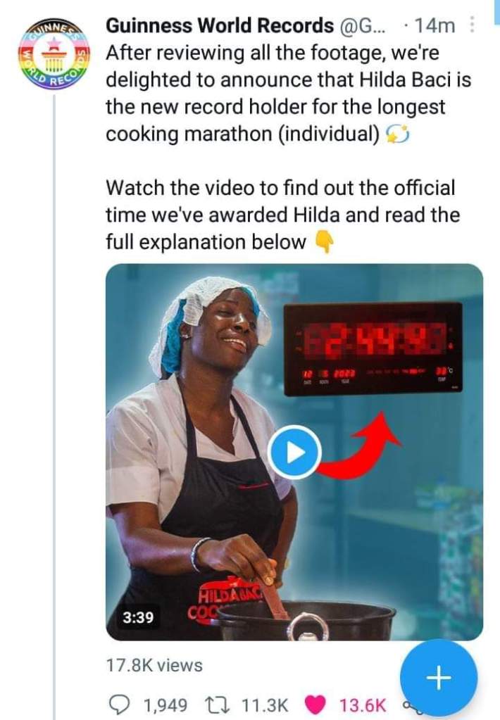Viewport: 500px width, 720px height.
Task: Play the Hilda Baci video
Action: pyautogui.click(x=294, y=453)
